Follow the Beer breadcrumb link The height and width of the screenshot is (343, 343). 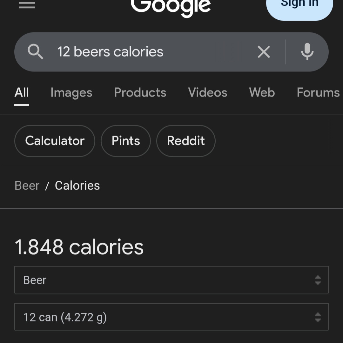point(27,186)
